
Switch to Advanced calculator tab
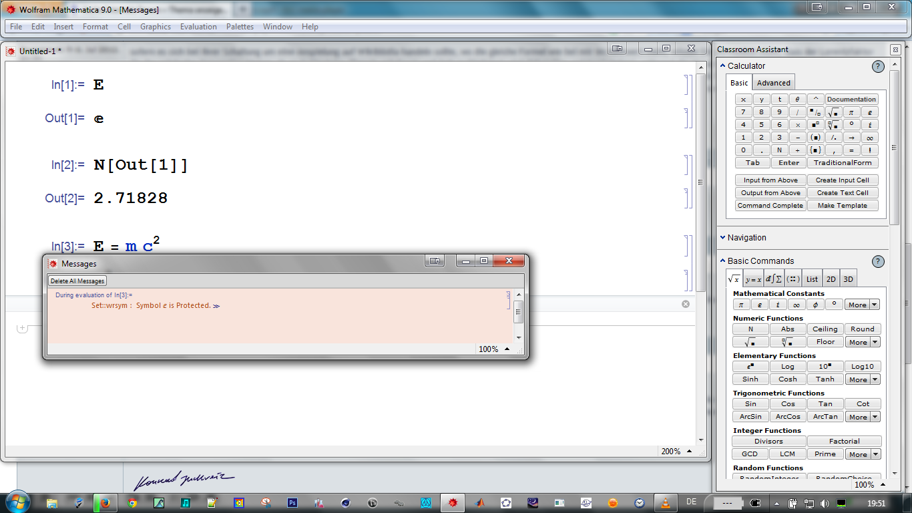(774, 83)
